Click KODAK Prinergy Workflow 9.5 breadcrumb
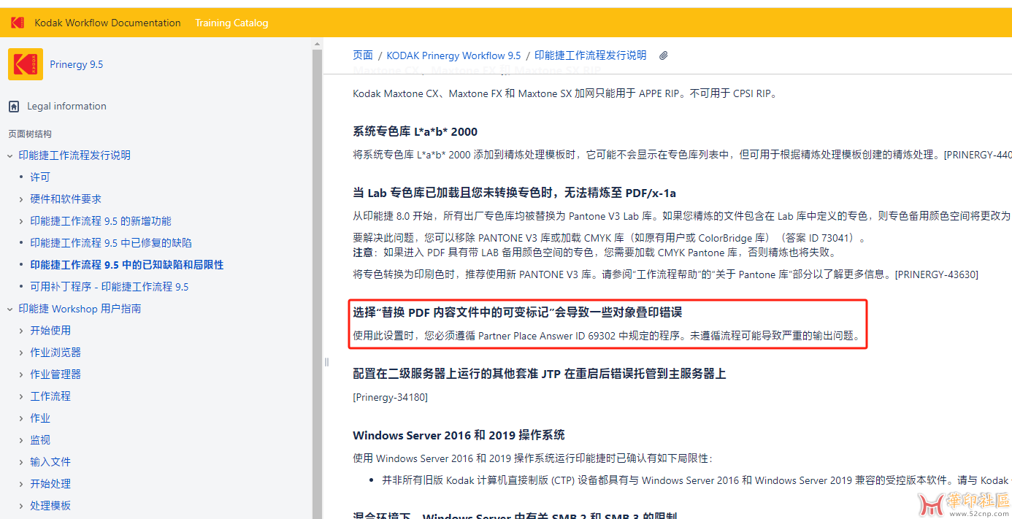Screen dimensions: 1012x519 [x=453, y=55]
